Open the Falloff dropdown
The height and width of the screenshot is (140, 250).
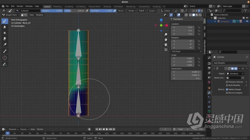pyautogui.click(x=142, y=11)
